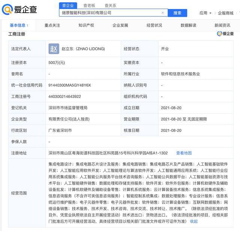Open the 新闻资讯 tab

(x=222, y=25)
